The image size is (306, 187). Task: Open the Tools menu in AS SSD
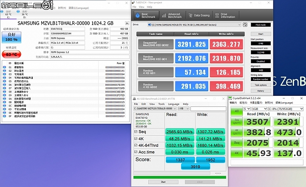point(161,104)
